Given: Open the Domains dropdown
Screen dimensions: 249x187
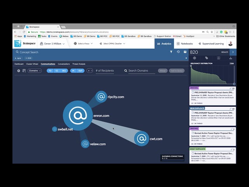Looking at the screenshot, I should [x=35, y=71].
